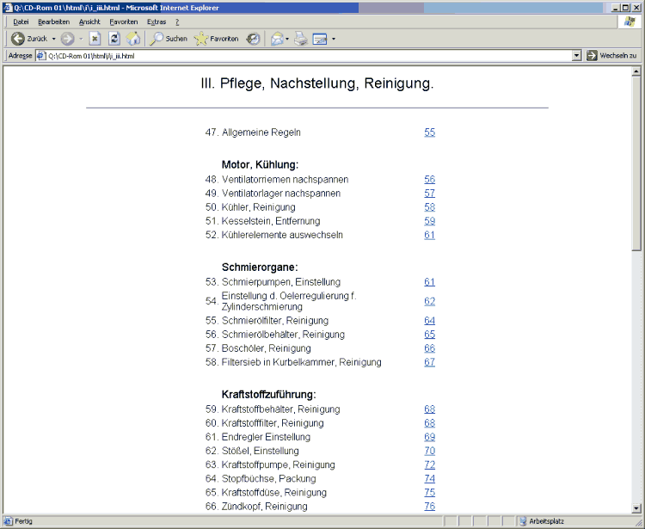645x529 pixels.
Task: Click the Wechseln zu button
Action: (x=611, y=56)
